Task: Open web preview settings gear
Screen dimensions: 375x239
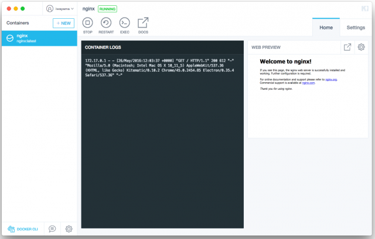Action: 361,47
